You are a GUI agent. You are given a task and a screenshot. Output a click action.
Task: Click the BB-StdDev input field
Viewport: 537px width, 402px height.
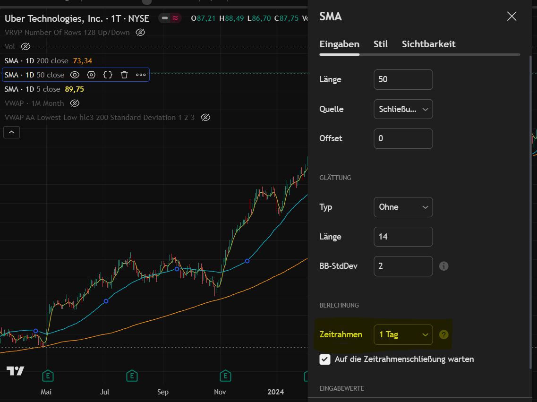click(403, 266)
